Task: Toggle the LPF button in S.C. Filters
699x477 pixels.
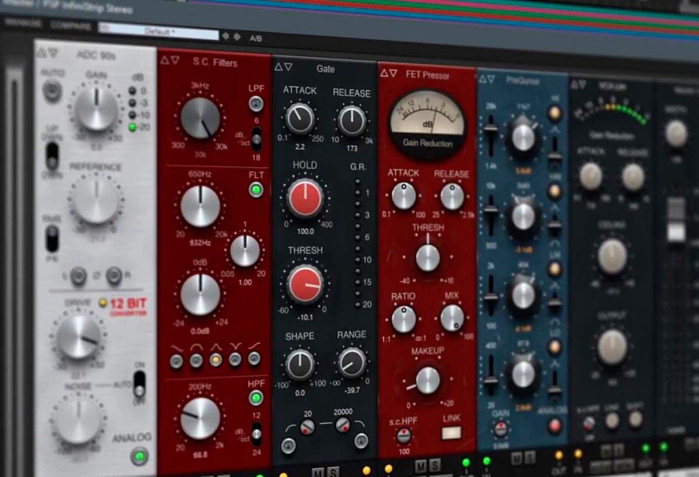Action: (x=256, y=104)
